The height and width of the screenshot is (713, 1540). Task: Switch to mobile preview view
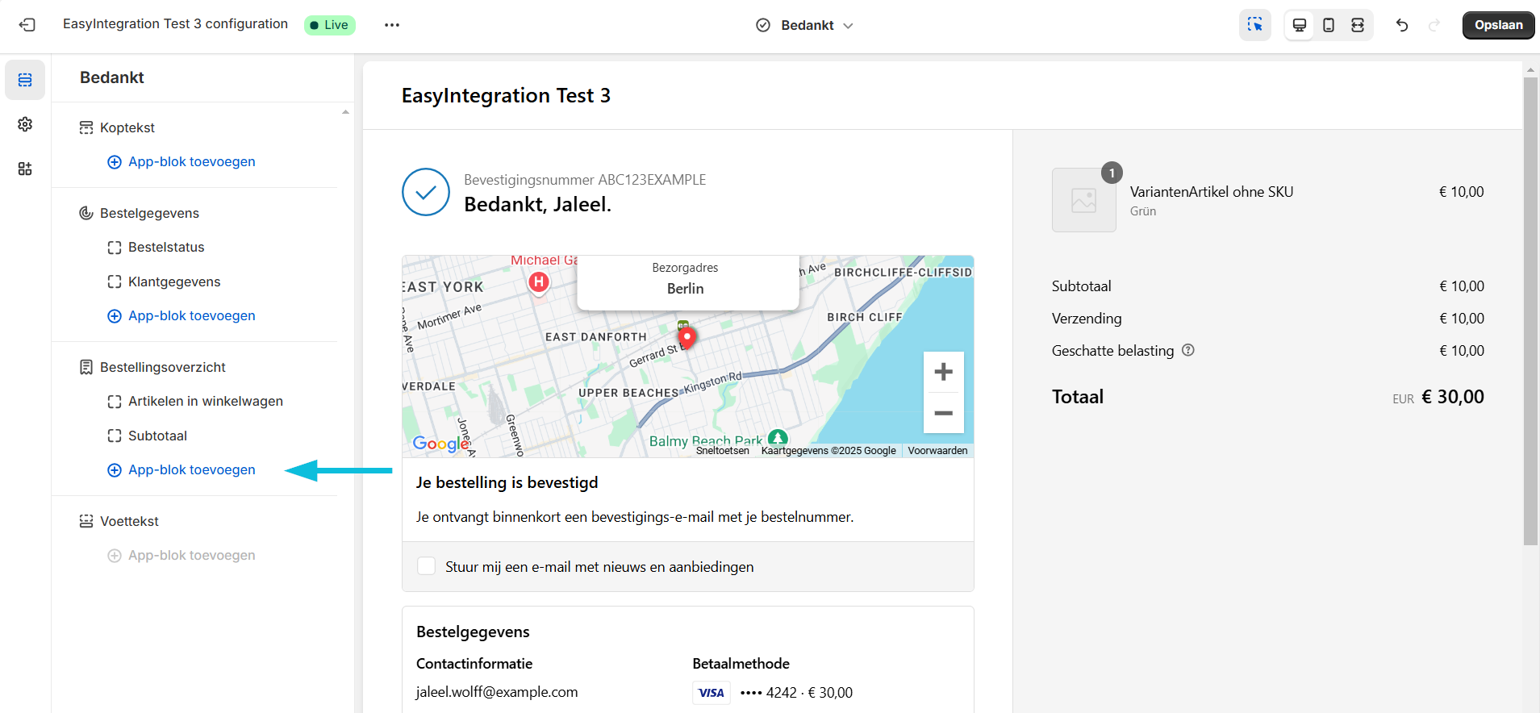pos(1329,25)
